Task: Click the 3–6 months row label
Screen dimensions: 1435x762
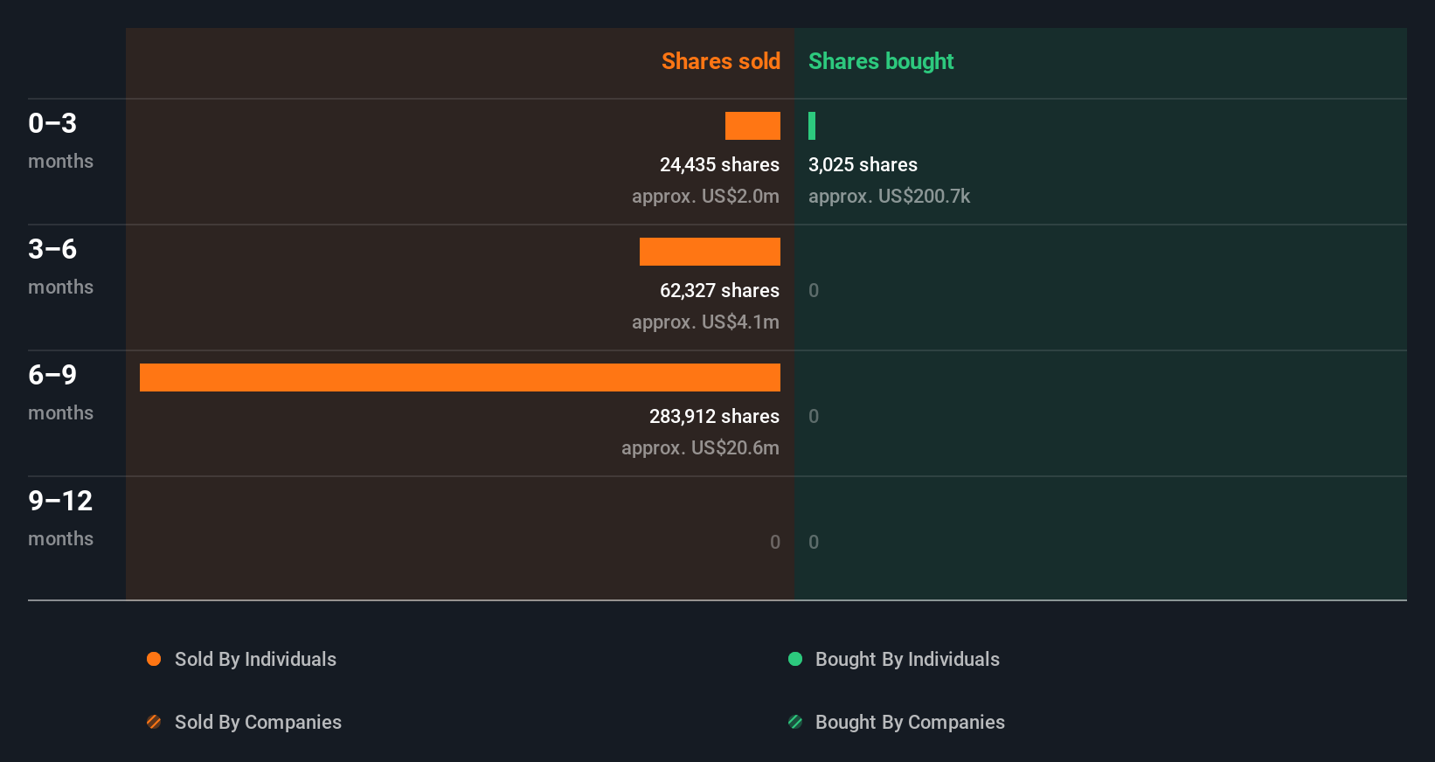Action: pos(60,267)
